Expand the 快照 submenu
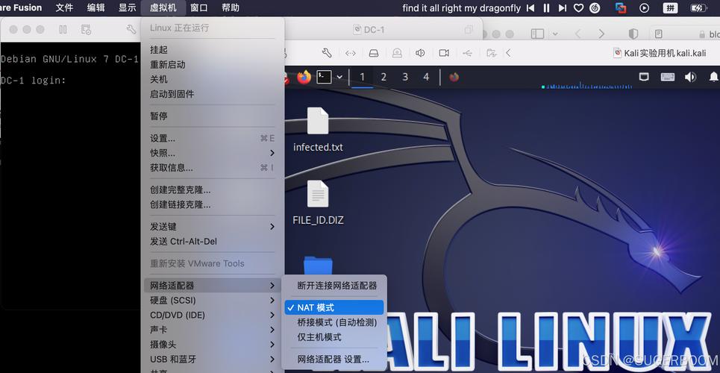 tap(213, 153)
